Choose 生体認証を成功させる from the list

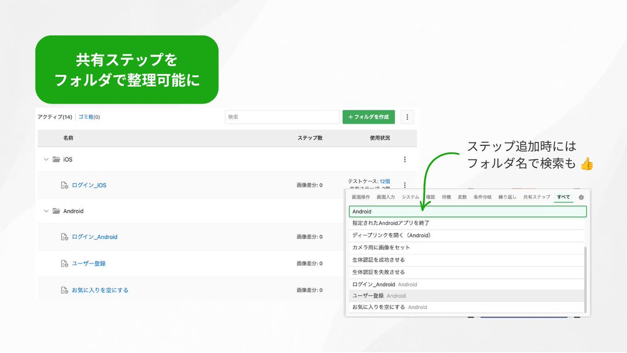[x=466, y=260]
